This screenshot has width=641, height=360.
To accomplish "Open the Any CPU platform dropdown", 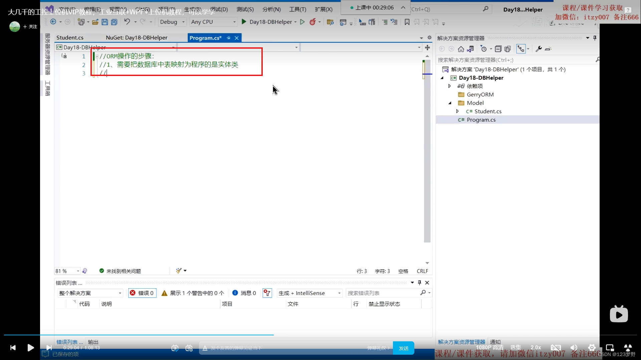I will (x=213, y=22).
